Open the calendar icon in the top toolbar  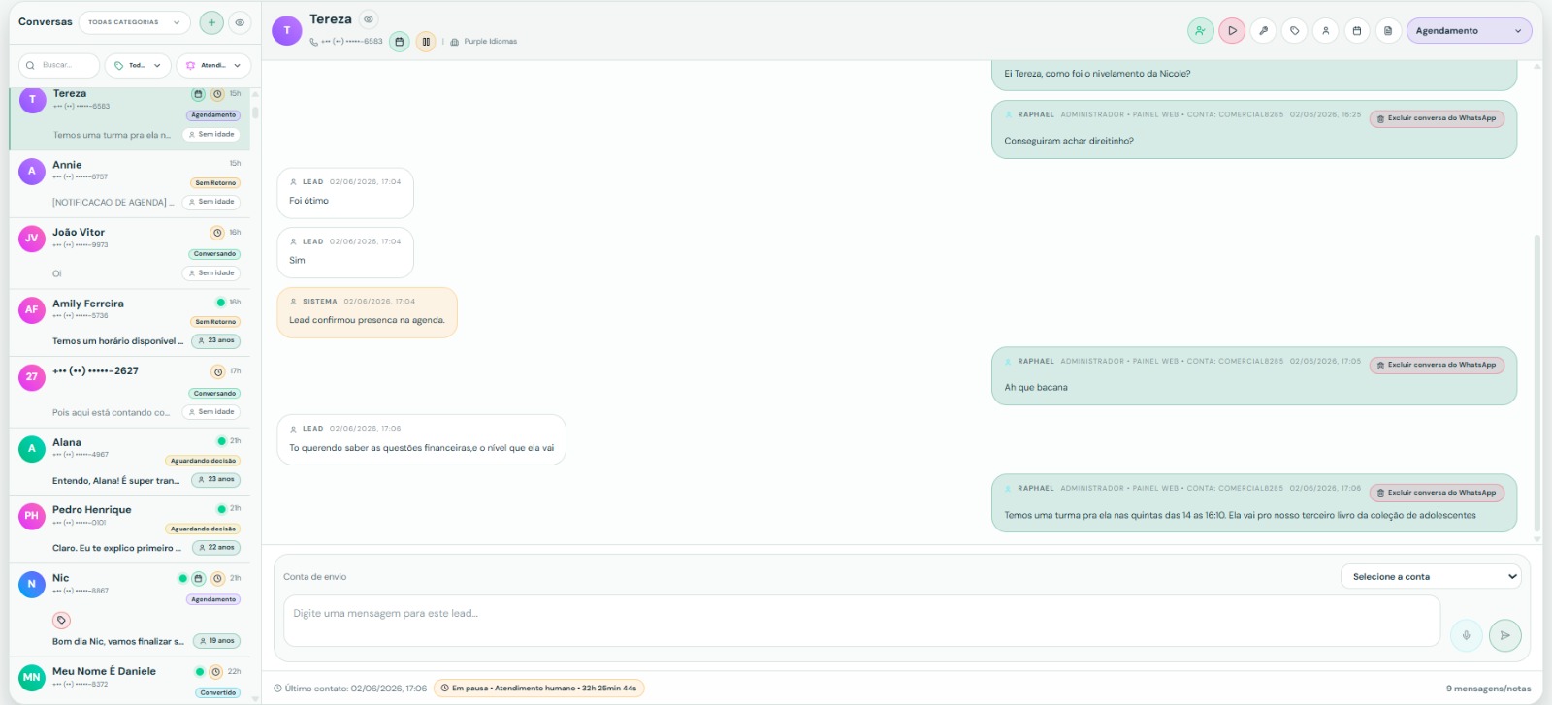click(1356, 31)
